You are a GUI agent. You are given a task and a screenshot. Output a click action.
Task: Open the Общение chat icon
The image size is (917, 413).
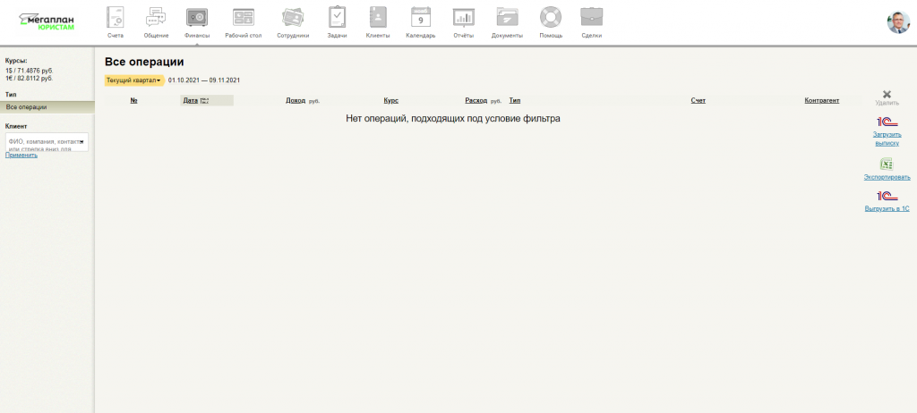(x=156, y=18)
